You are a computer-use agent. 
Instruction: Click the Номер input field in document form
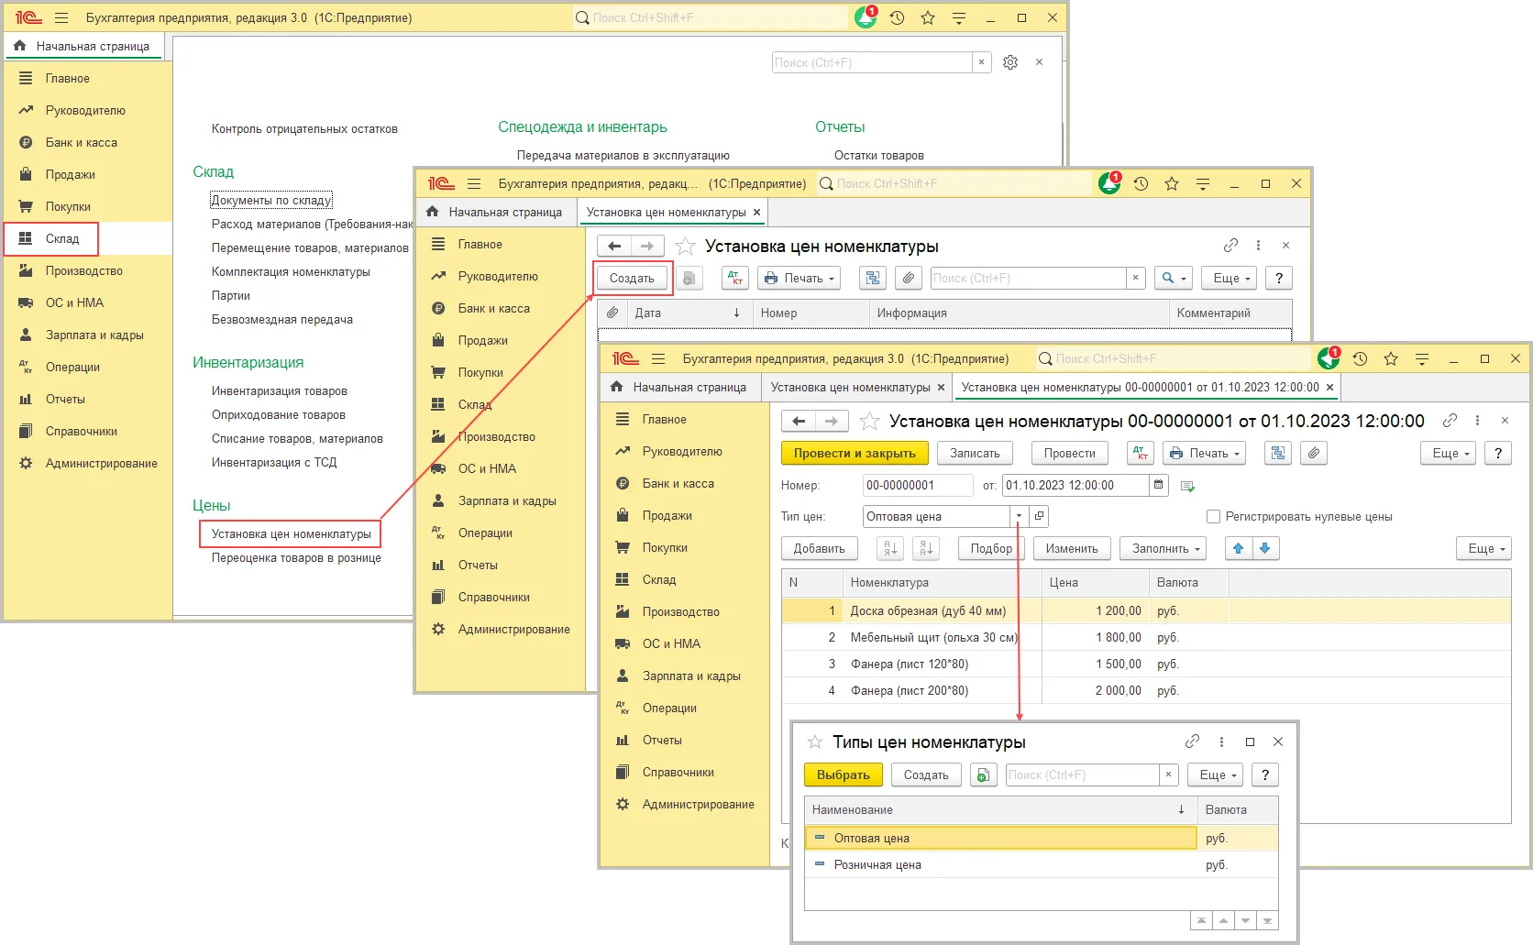(918, 485)
